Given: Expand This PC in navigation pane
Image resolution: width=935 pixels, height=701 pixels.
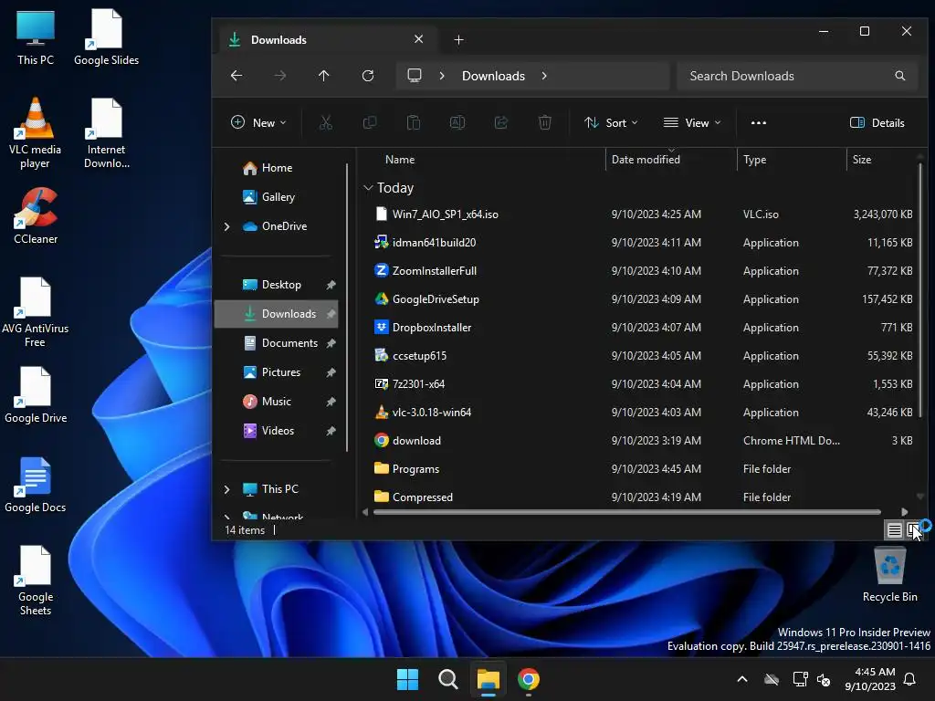Looking at the screenshot, I should click(226, 489).
